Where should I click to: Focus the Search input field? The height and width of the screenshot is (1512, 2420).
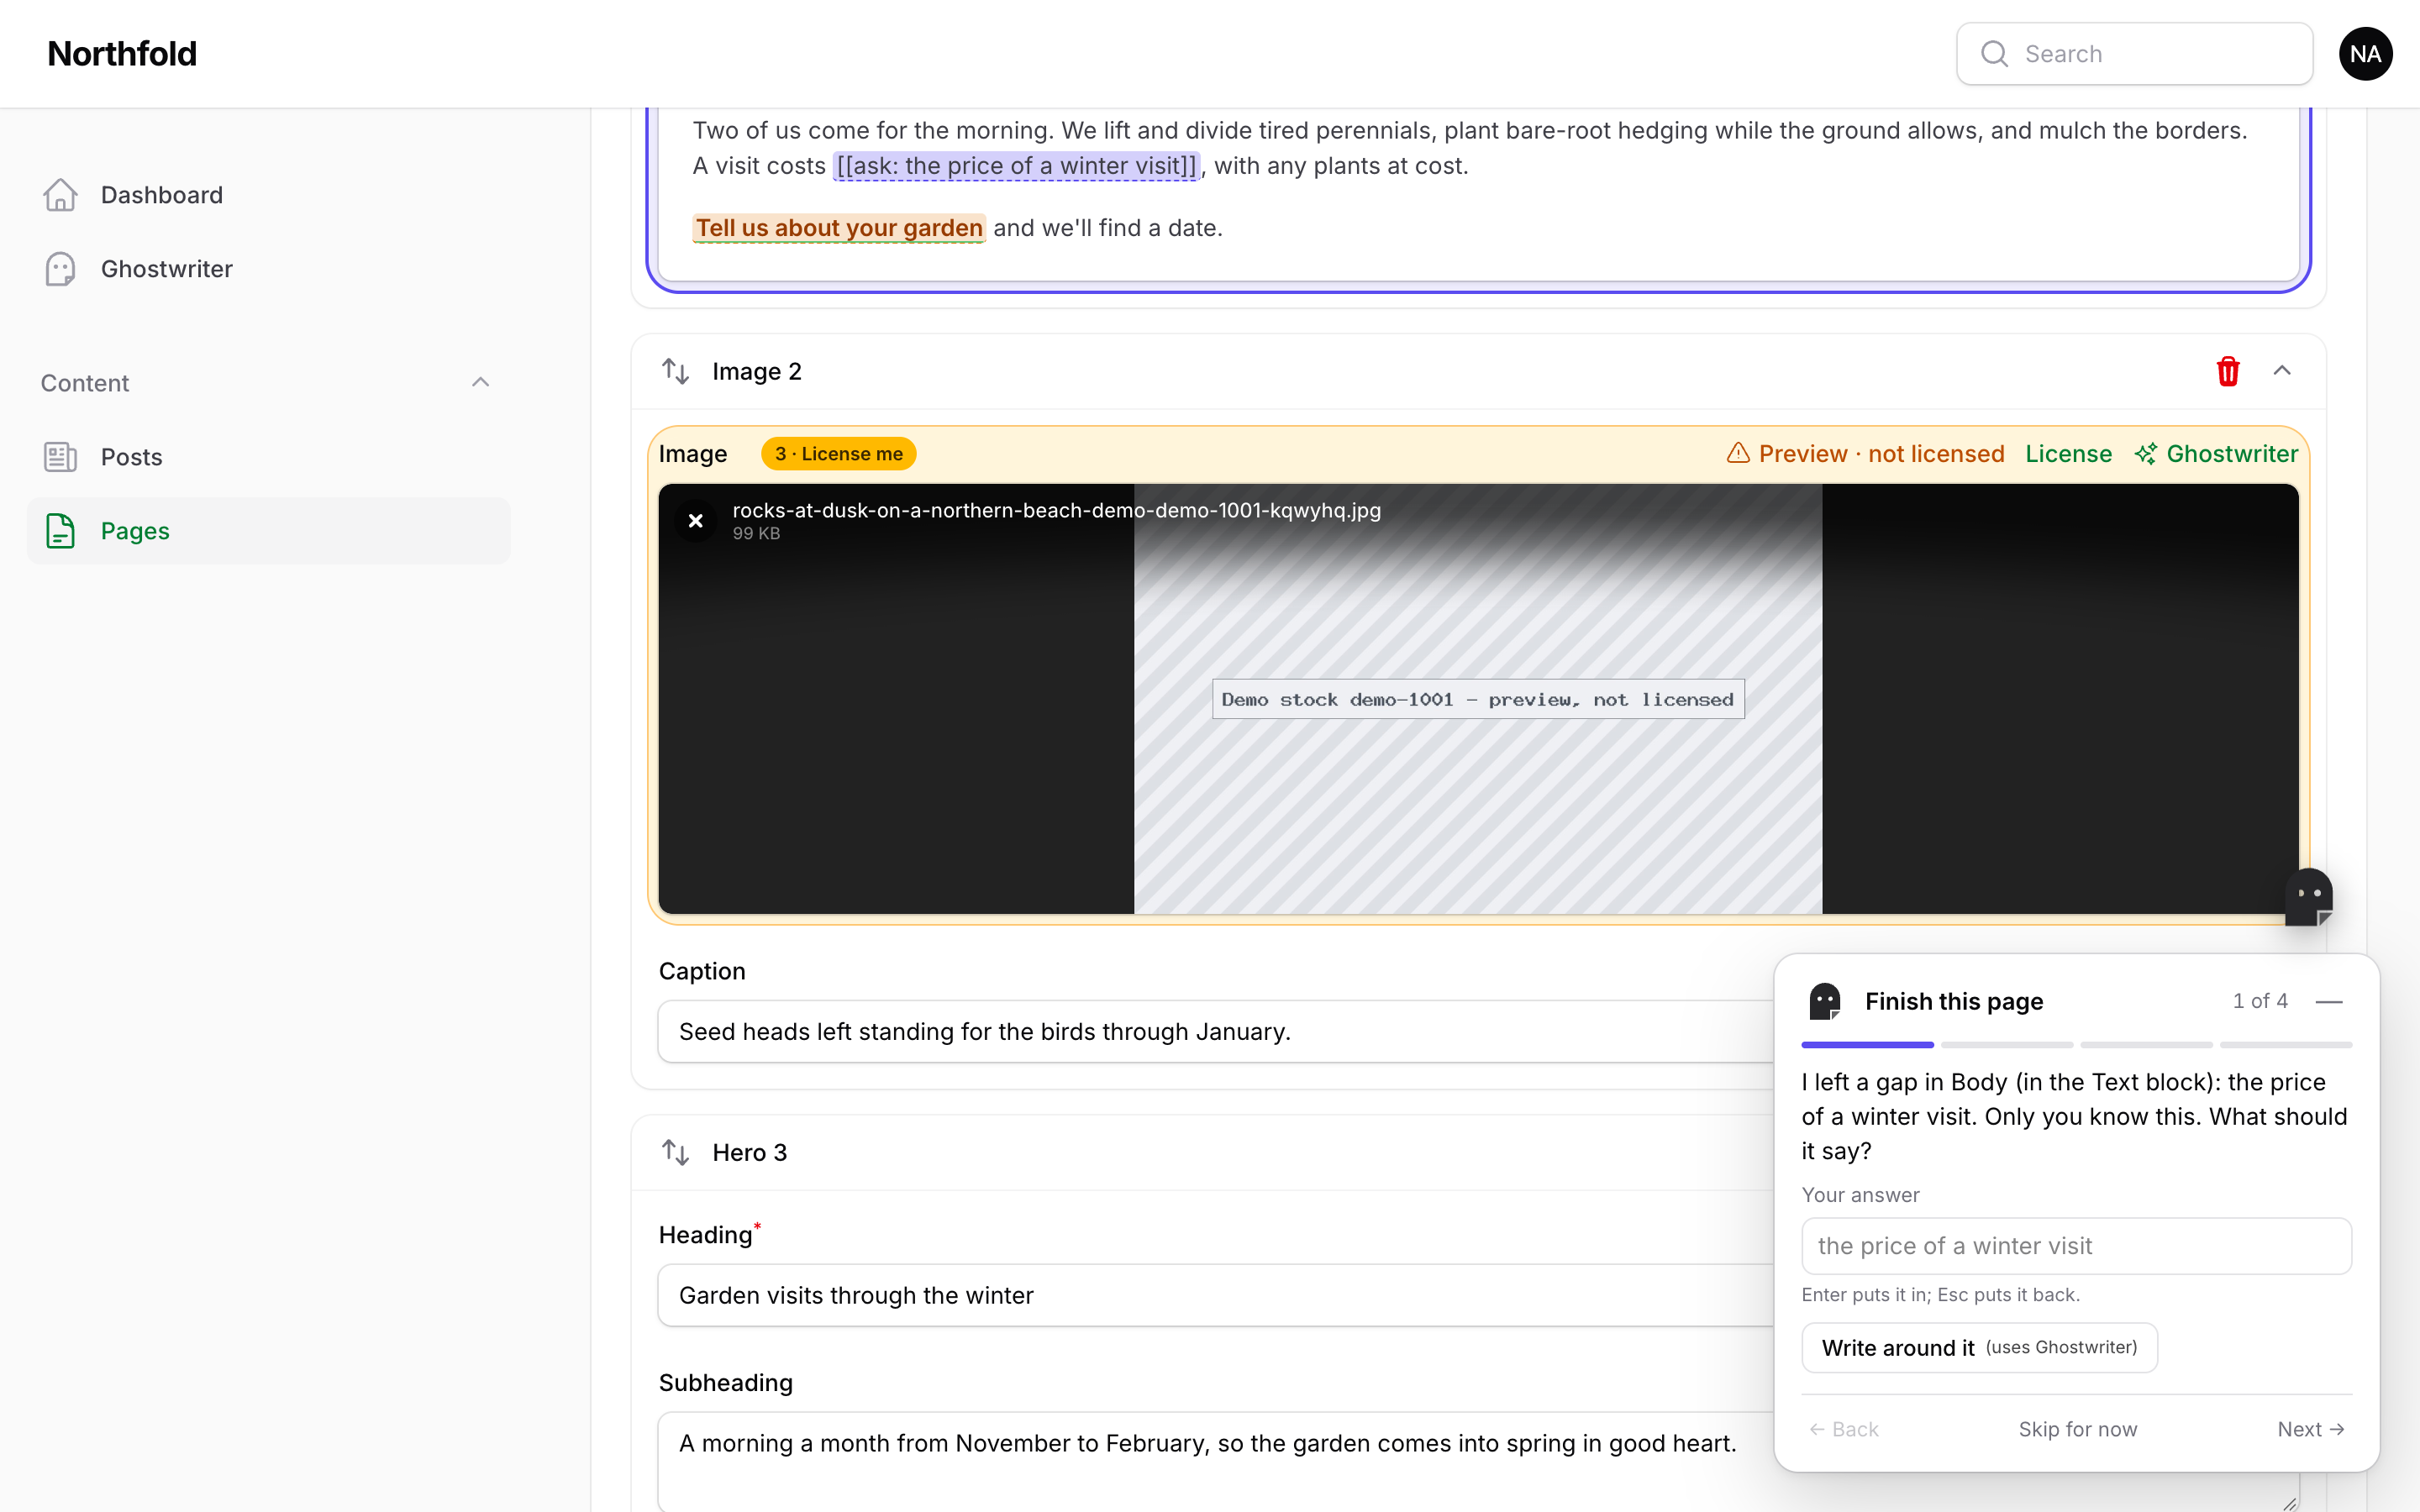pyautogui.click(x=2134, y=54)
